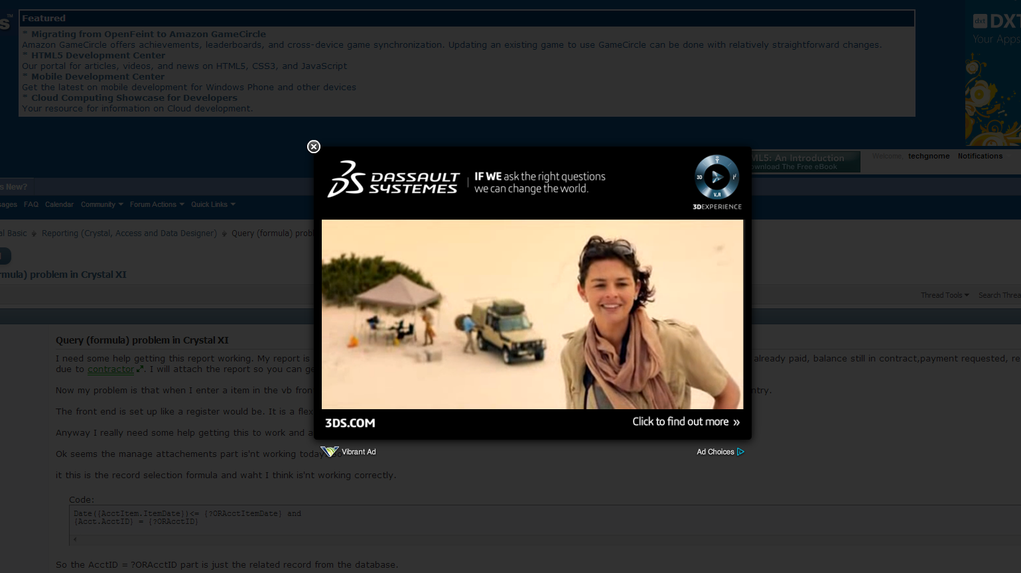Open the Mobile Development Center link

pos(98,76)
